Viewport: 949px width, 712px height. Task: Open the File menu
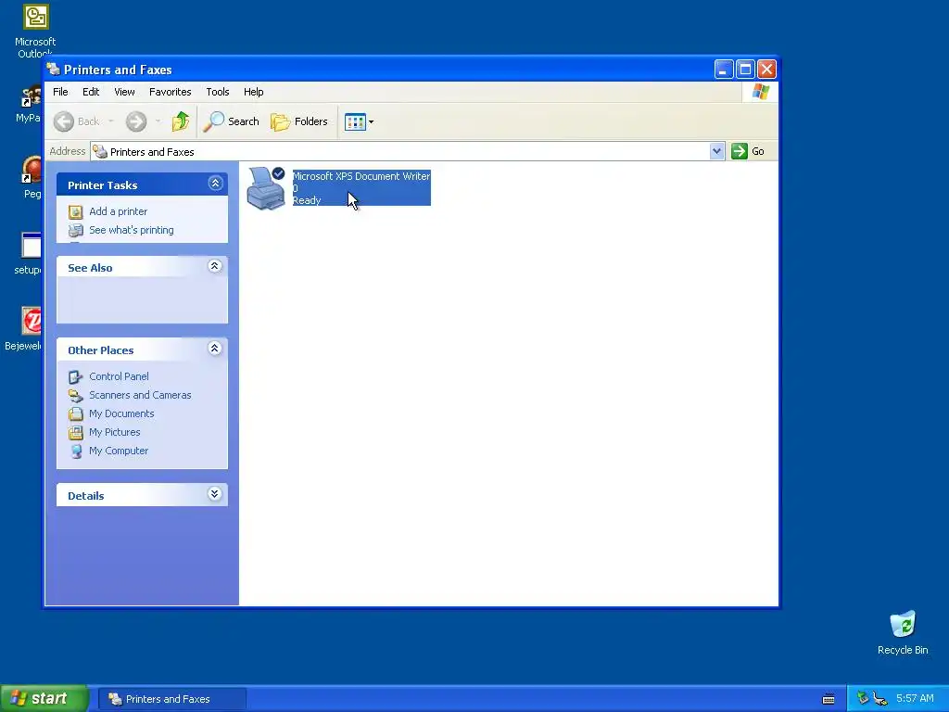(x=60, y=92)
